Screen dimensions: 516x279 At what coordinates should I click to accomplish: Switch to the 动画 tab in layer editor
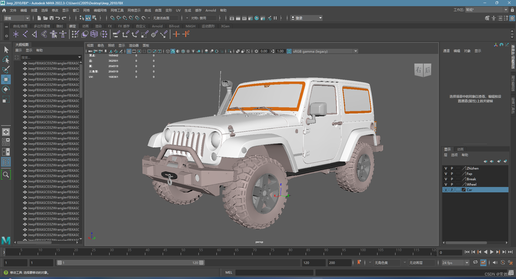[460, 149]
